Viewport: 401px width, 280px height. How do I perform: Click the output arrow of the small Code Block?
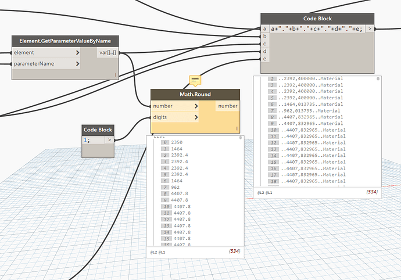(x=109, y=140)
